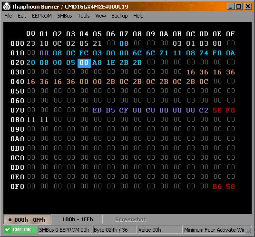Click the Thaiphoon Burner title bar icon
Viewport: 255px width, 237px height.
[7, 7]
